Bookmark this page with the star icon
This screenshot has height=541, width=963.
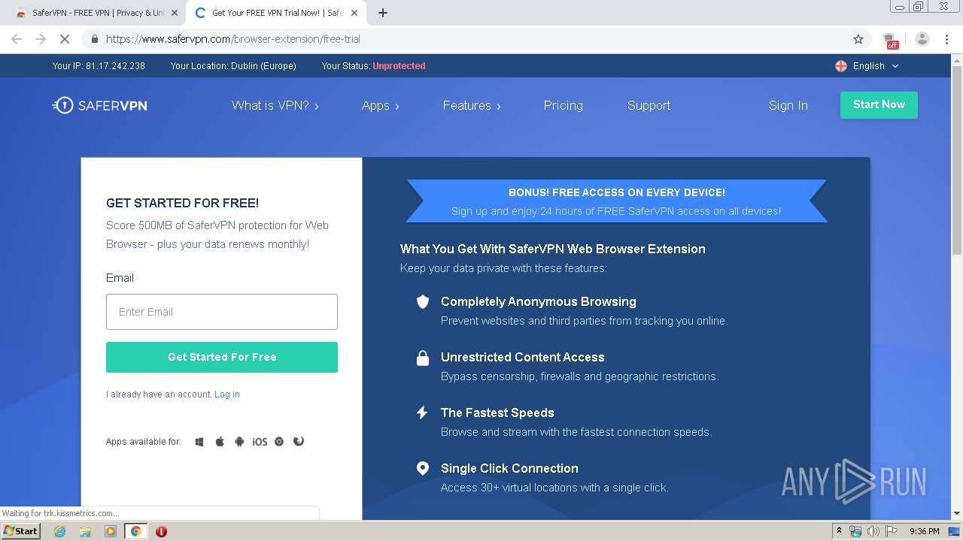(858, 39)
